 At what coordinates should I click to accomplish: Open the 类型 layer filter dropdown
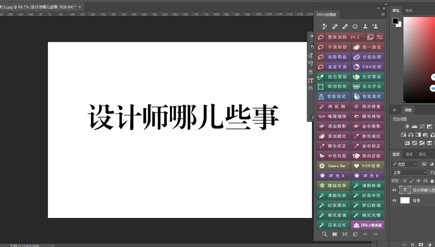pos(404,164)
